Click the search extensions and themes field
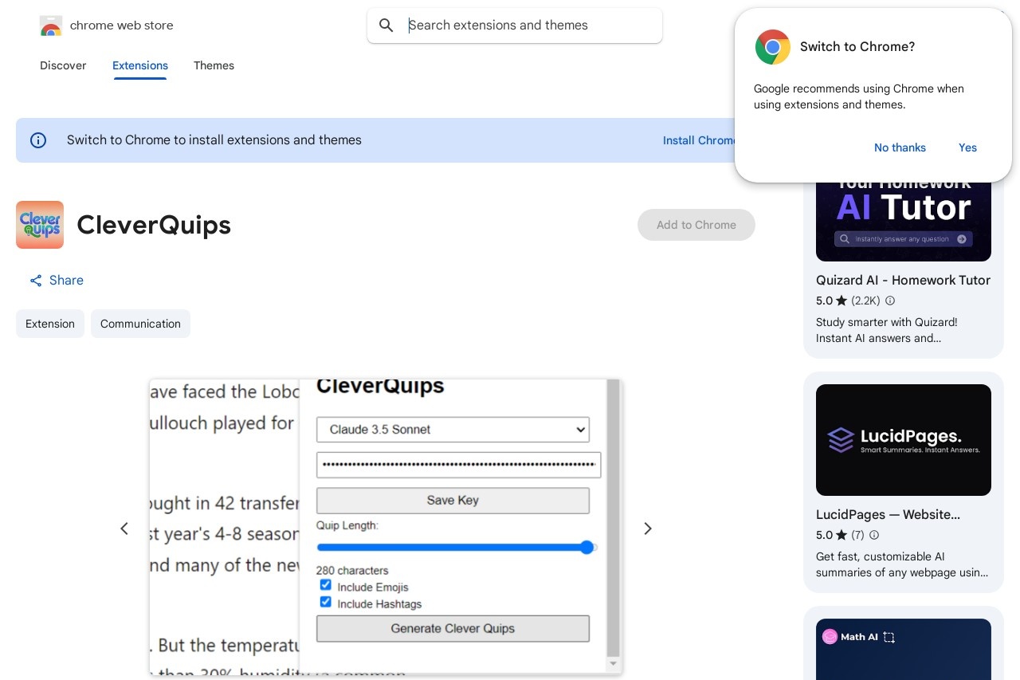This screenshot has width=1020, height=680. [x=515, y=26]
